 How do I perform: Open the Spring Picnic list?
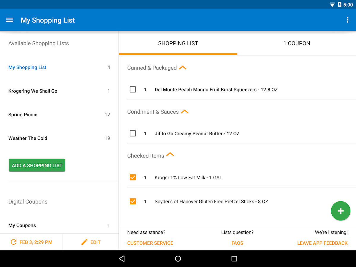pos(59,115)
